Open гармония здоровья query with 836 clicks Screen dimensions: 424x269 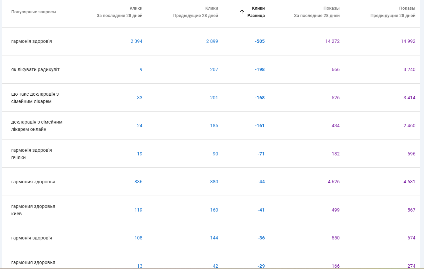pyautogui.click(x=33, y=182)
